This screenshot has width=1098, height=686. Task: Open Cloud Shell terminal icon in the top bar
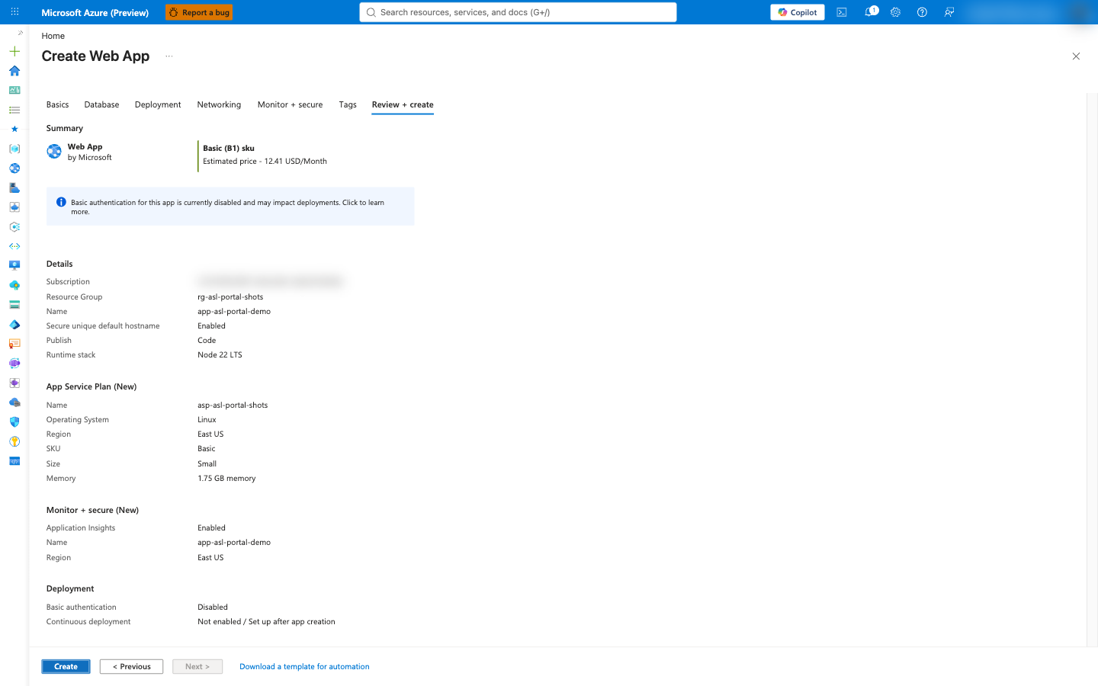click(842, 12)
